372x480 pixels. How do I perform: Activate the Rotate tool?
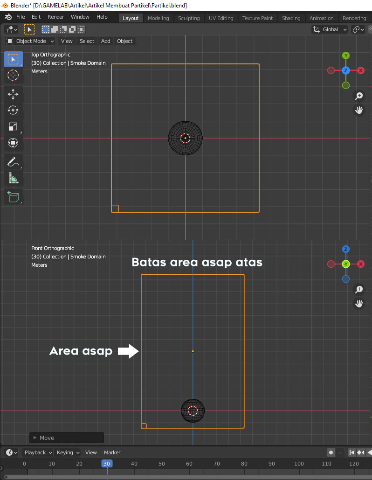(13, 110)
